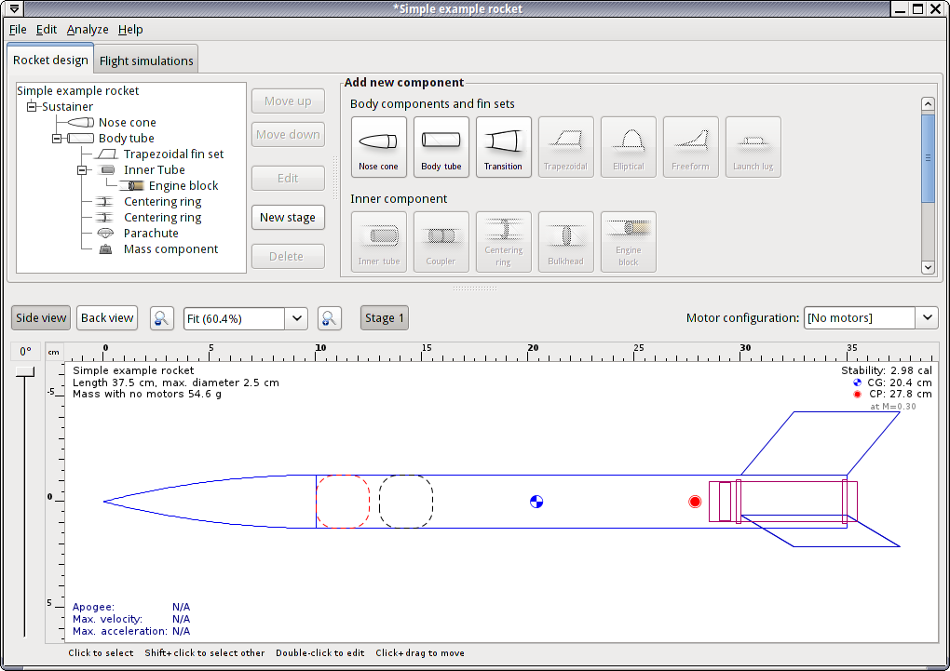The image size is (950, 671).
Task: Toggle the Side view button
Action: click(x=41, y=318)
